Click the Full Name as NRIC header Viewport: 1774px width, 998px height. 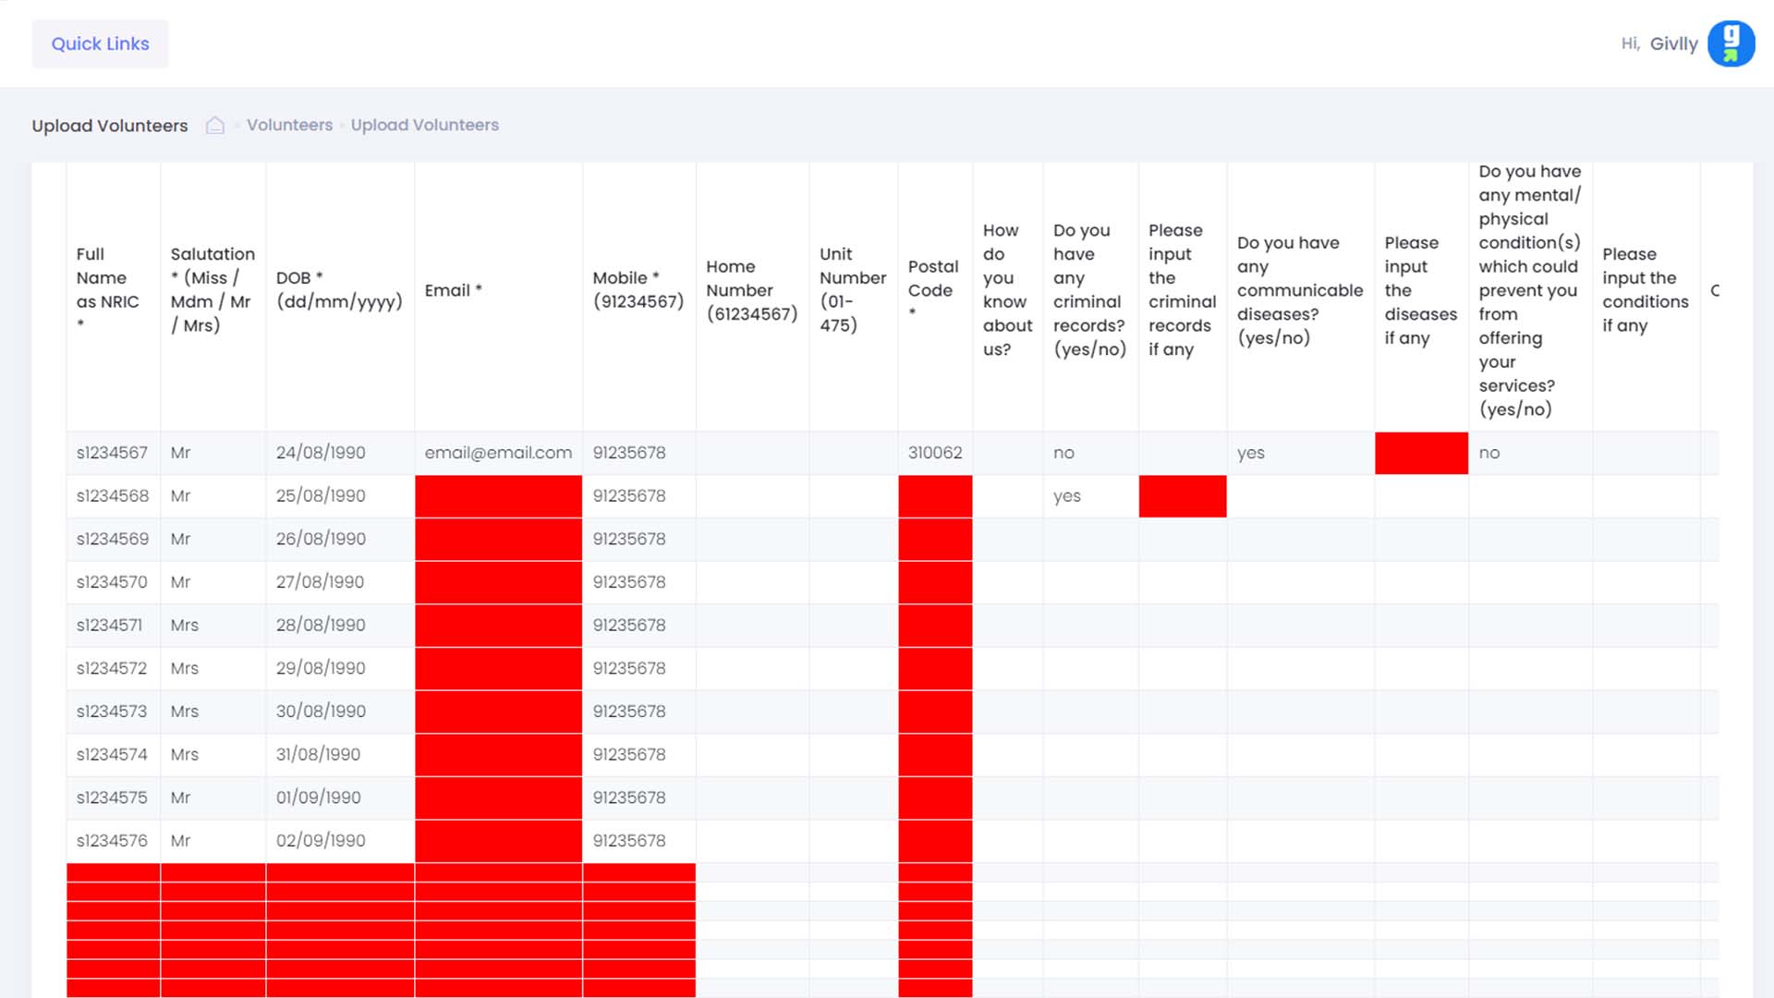[107, 289]
